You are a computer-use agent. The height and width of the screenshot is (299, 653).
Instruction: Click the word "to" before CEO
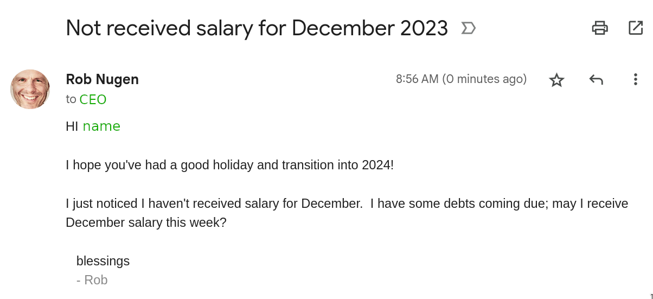point(71,99)
